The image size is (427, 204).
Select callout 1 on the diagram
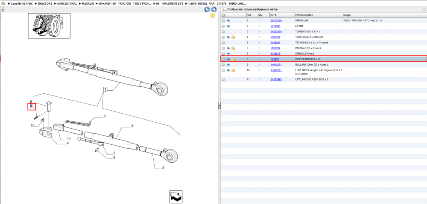tap(105, 89)
